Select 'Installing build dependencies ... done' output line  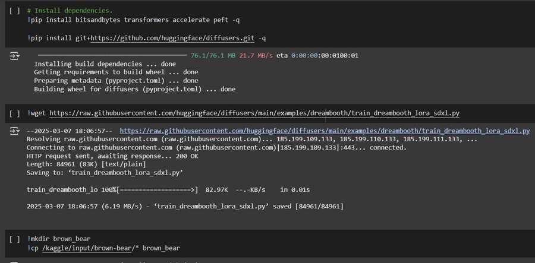click(105, 64)
